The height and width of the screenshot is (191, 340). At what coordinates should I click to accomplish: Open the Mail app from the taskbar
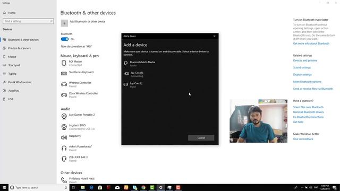(117, 187)
